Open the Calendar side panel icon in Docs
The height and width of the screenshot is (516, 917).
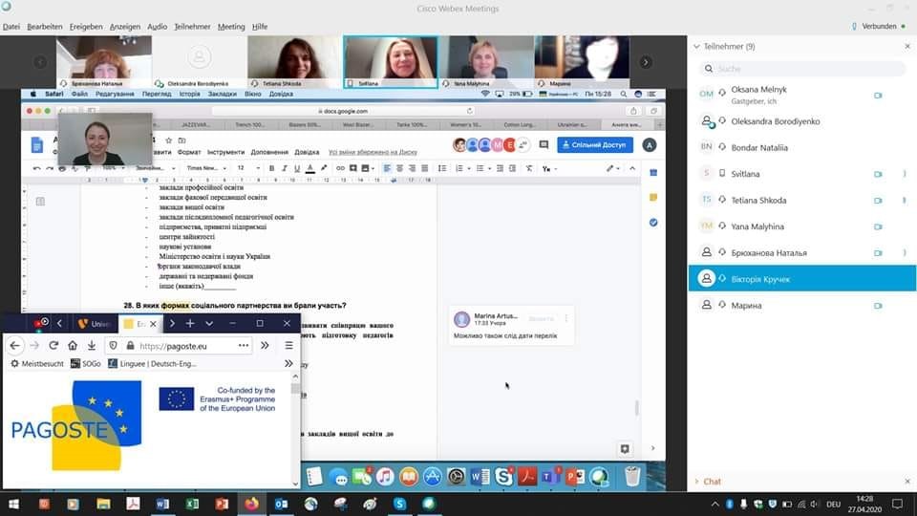click(x=653, y=173)
